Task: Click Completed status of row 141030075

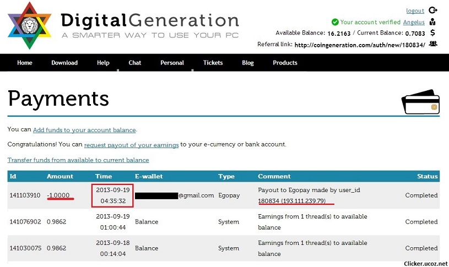Action: click(x=421, y=248)
